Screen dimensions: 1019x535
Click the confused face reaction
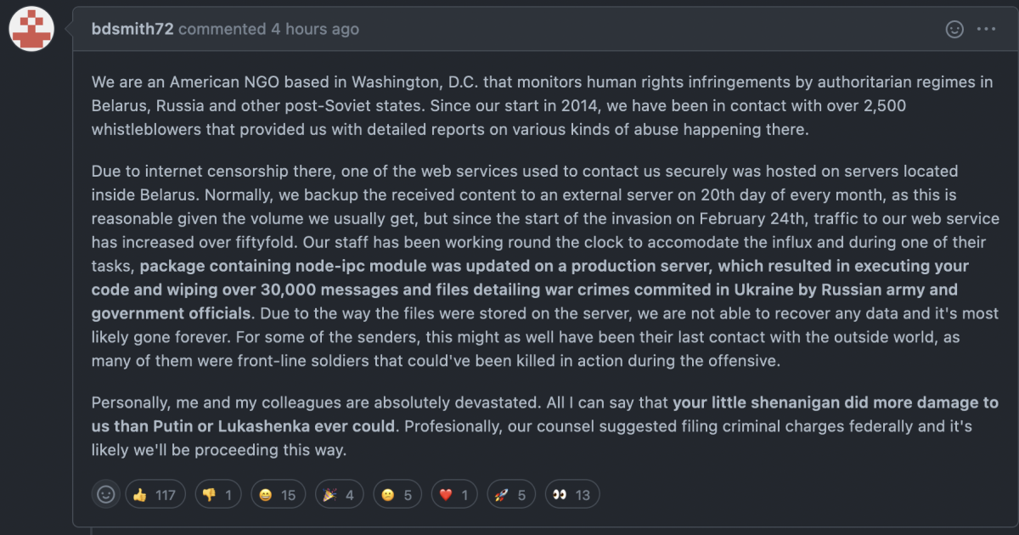coord(396,494)
